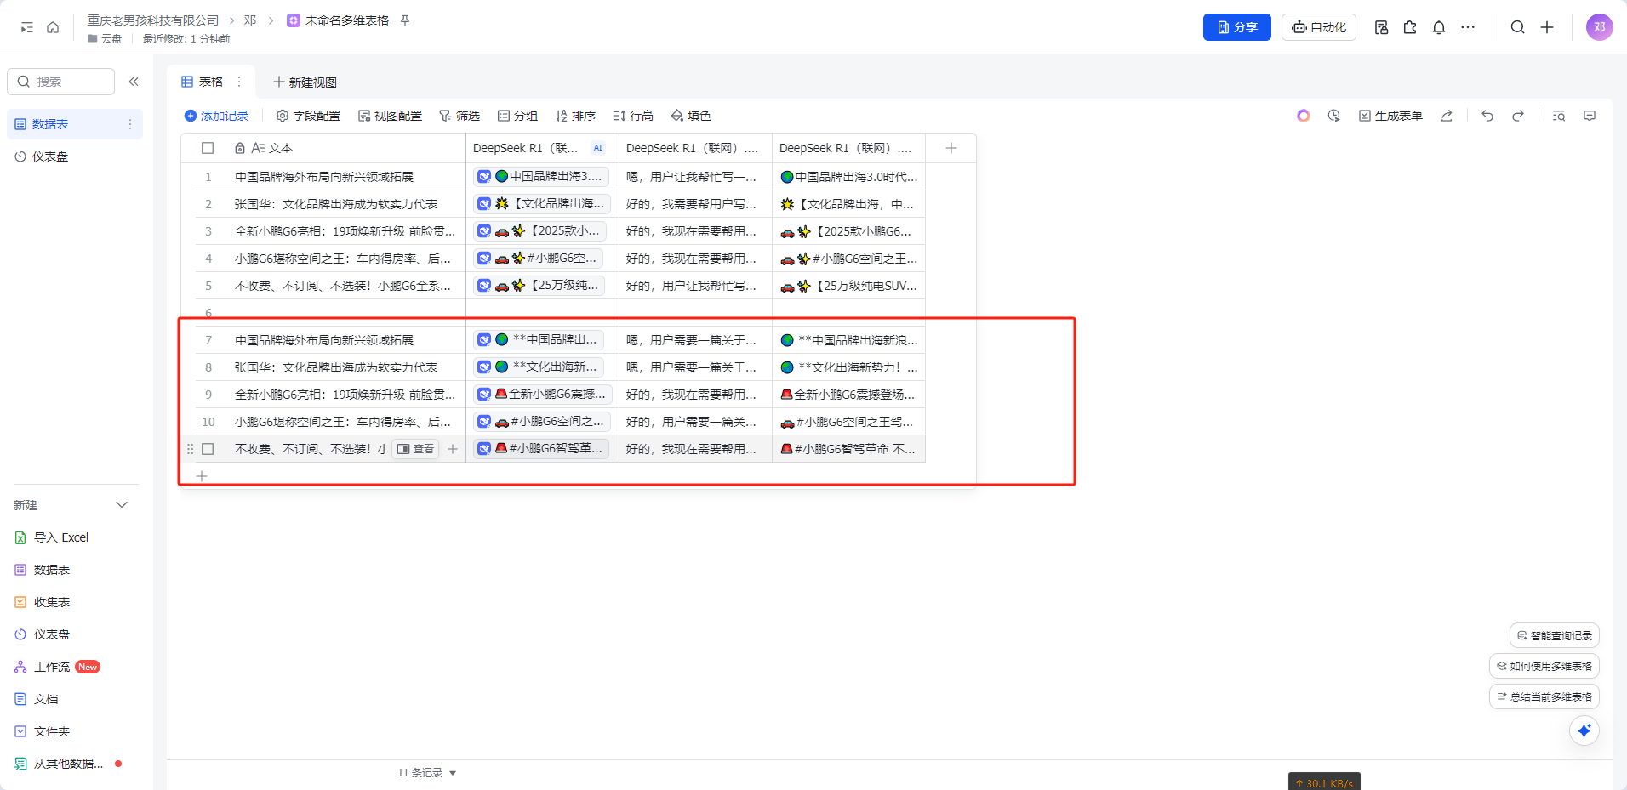Click the redo arrow icon

tap(1517, 116)
